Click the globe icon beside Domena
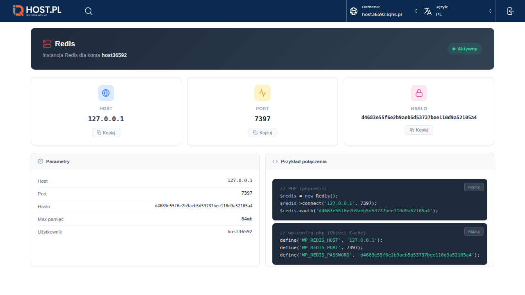 click(x=354, y=11)
